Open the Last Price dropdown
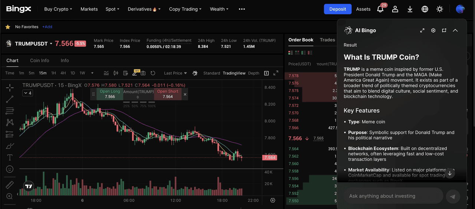This screenshot has width=475, height=209. (x=176, y=73)
